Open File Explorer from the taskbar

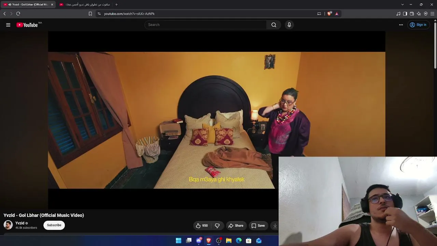pos(229,241)
